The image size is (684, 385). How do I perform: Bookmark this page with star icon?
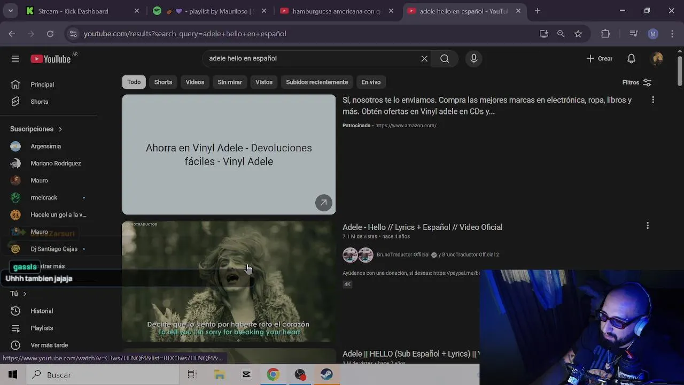(x=578, y=34)
